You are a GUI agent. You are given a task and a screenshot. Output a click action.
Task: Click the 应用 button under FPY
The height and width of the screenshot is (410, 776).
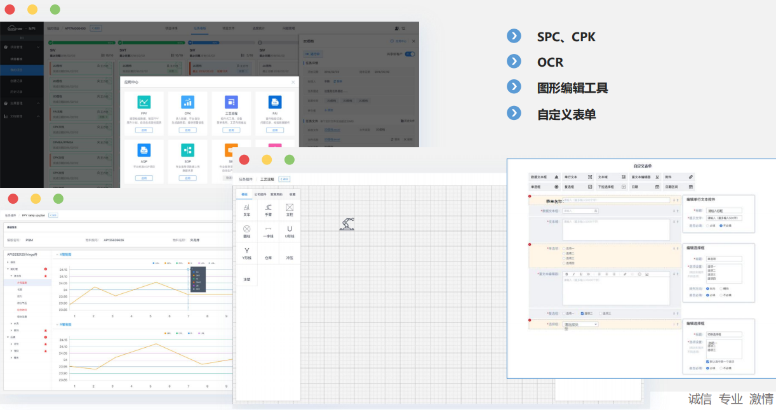point(144,129)
